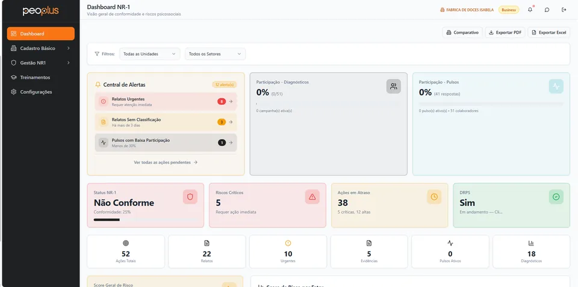Viewport: 578px width, 287px height.
Task: Open the Dashboard sidebar item
Action: pyautogui.click(x=40, y=34)
